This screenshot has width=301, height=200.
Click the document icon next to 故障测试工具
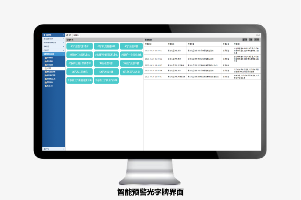46,79
